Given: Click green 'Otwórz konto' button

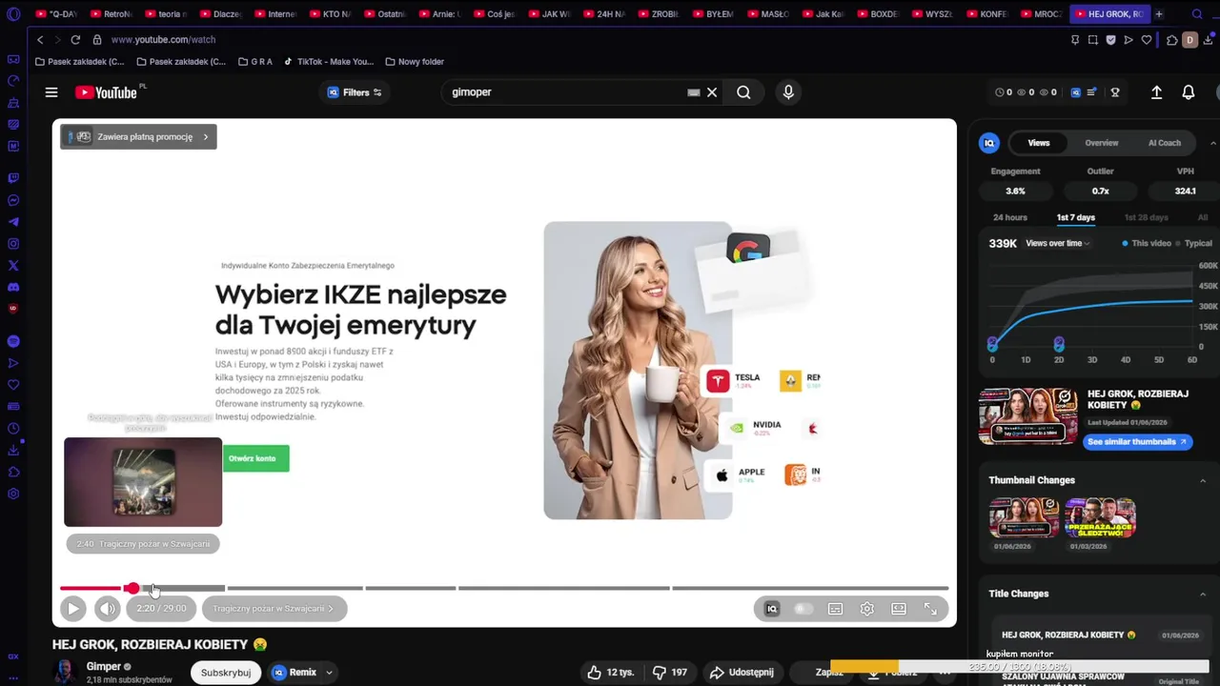Looking at the screenshot, I should [x=255, y=458].
